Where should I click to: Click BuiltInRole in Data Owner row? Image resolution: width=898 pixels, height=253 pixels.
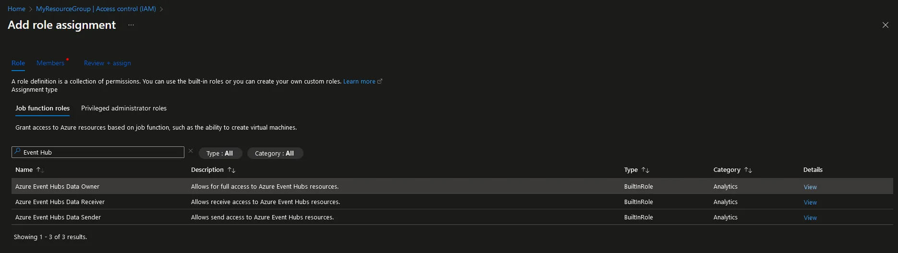639,186
